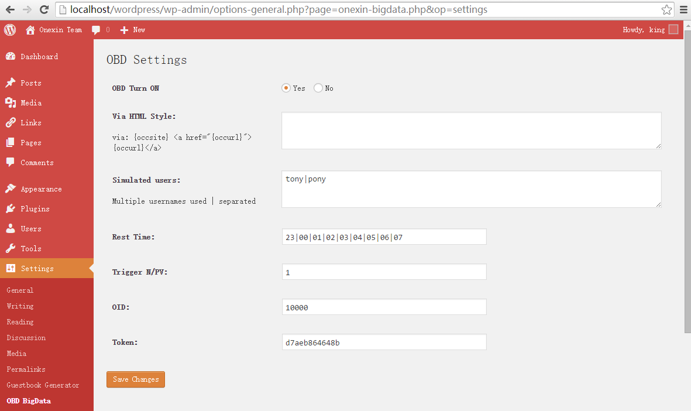
Task: Click the Rest Time input field
Action: tap(384, 237)
